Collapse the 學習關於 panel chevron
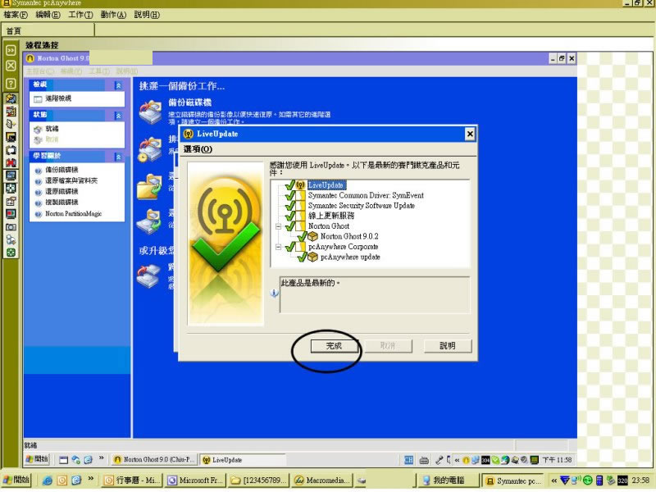This screenshot has width=656, height=492. [x=118, y=156]
